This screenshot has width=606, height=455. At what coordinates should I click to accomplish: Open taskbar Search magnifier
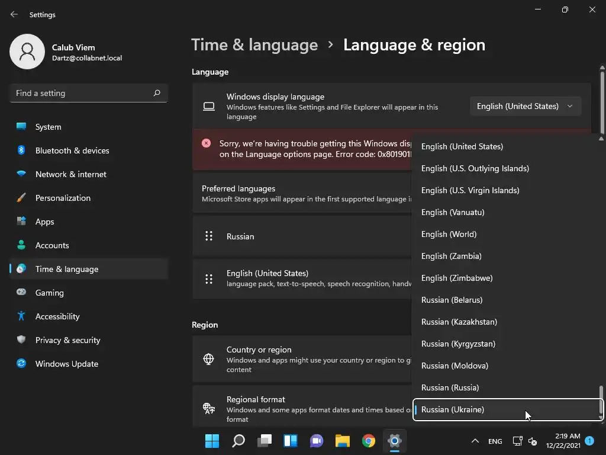[238, 441]
